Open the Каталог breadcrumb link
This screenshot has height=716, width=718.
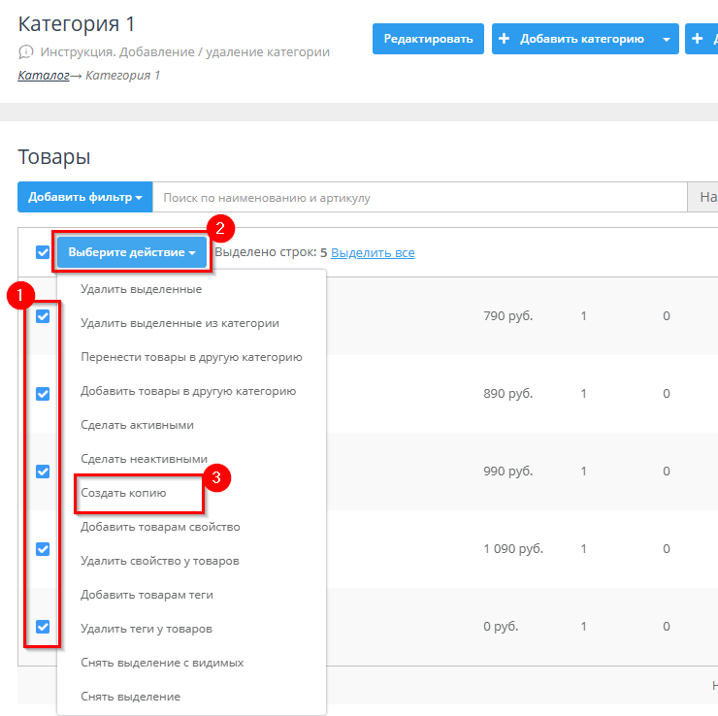pos(43,75)
